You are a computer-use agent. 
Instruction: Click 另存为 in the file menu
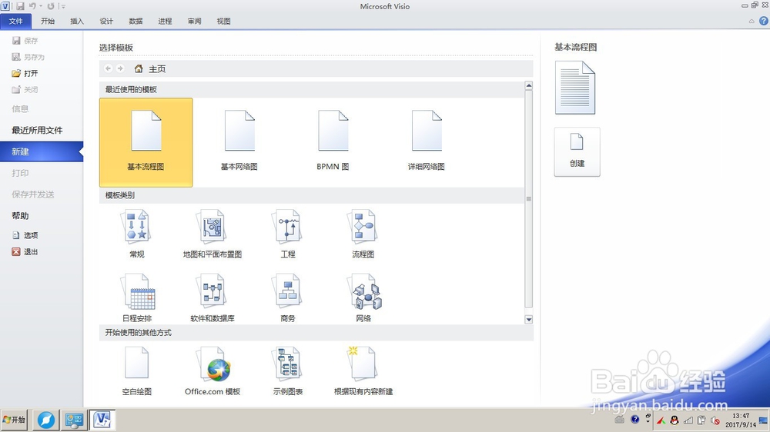pos(28,57)
